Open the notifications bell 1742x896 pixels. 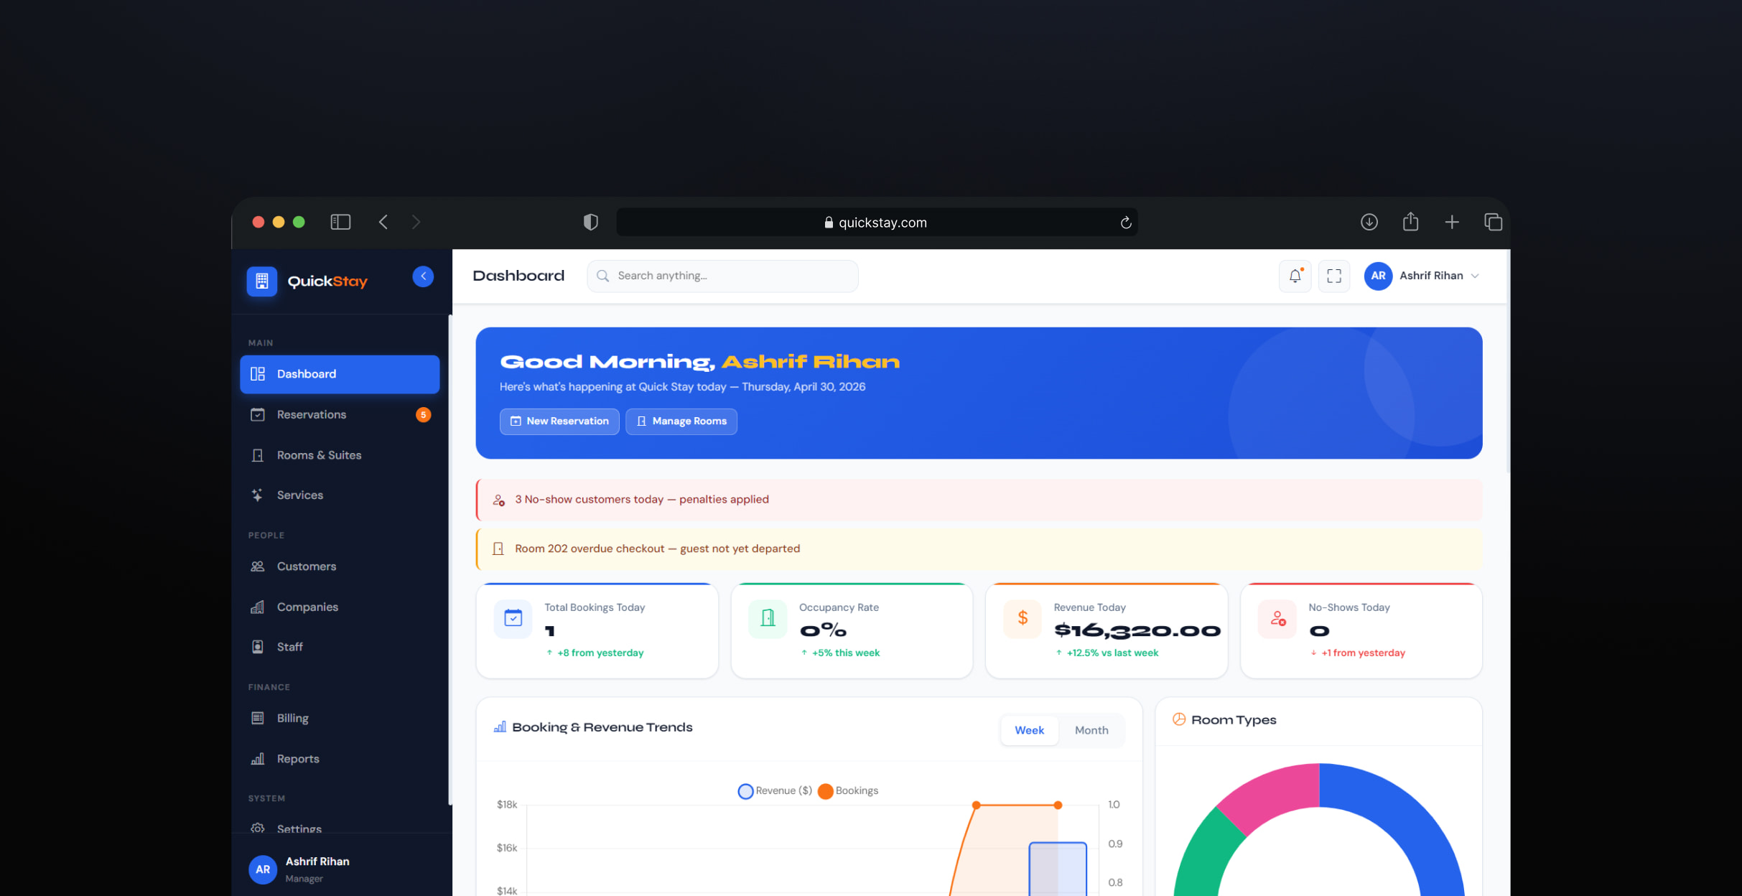pos(1295,276)
